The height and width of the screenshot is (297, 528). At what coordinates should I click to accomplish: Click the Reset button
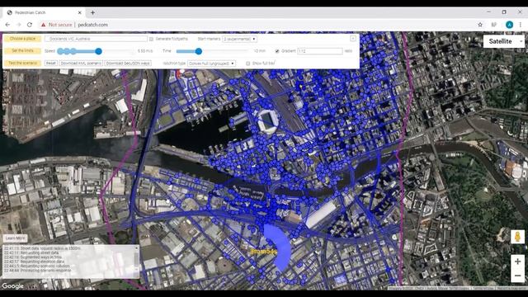pos(51,64)
